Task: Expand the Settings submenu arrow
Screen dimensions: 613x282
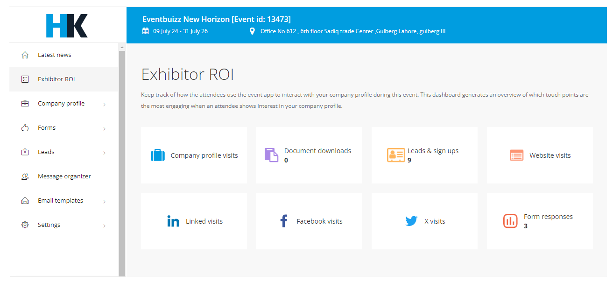Action: 104,226
